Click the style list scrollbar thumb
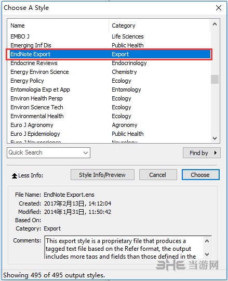228x281 pixels. pos(215,79)
